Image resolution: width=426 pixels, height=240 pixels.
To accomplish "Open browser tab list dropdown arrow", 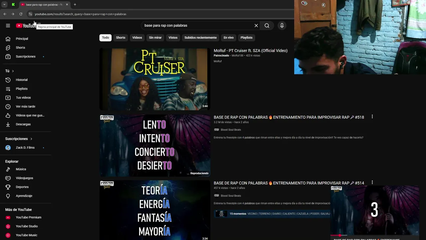I will point(4,5).
